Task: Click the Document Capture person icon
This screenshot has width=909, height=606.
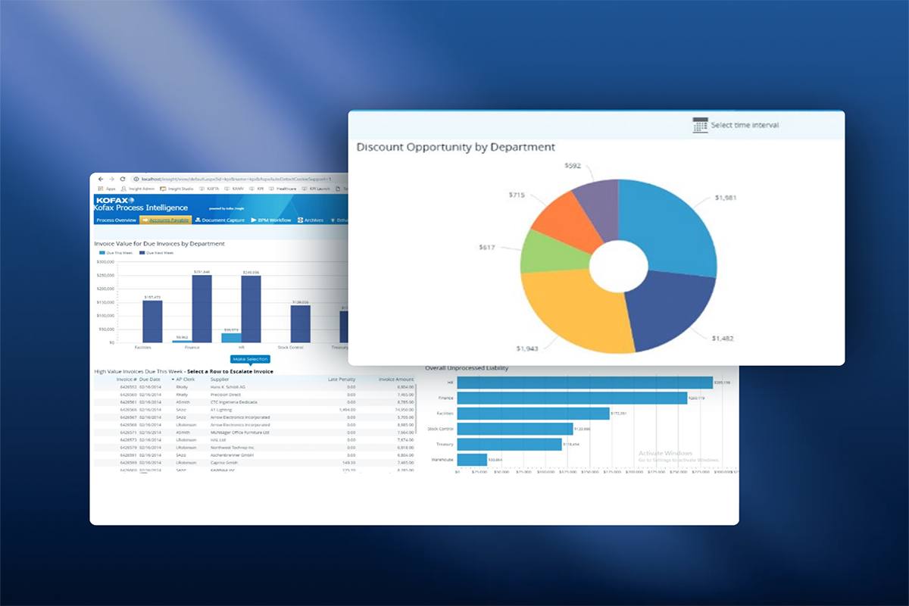Action: [x=198, y=220]
